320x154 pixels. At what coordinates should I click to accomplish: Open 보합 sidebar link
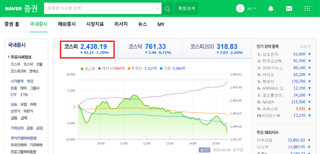(23, 104)
